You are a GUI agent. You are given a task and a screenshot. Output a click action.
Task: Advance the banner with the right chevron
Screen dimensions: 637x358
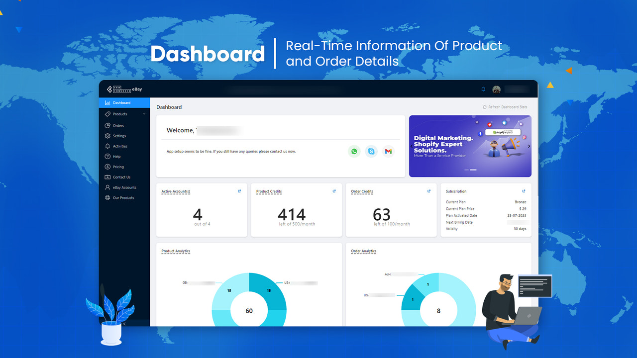point(529,146)
